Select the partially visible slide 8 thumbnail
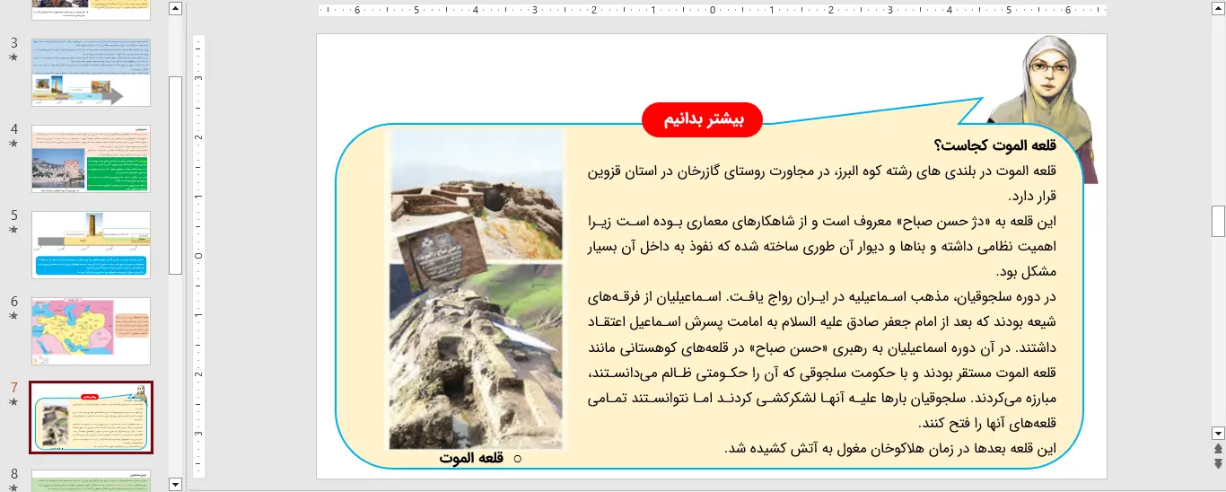1226x492 pixels. pyautogui.click(x=91, y=480)
